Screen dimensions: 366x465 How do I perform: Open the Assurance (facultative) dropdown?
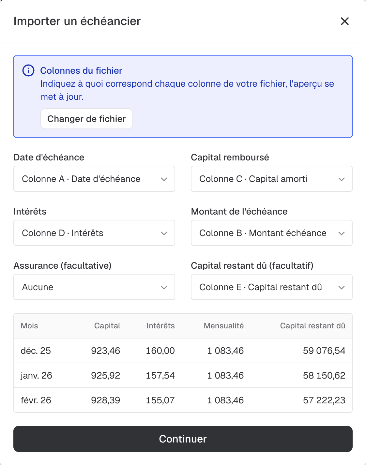(94, 287)
